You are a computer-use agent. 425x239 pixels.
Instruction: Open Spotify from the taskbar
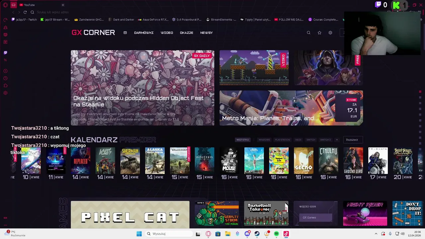pyautogui.click(x=276, y=234)
